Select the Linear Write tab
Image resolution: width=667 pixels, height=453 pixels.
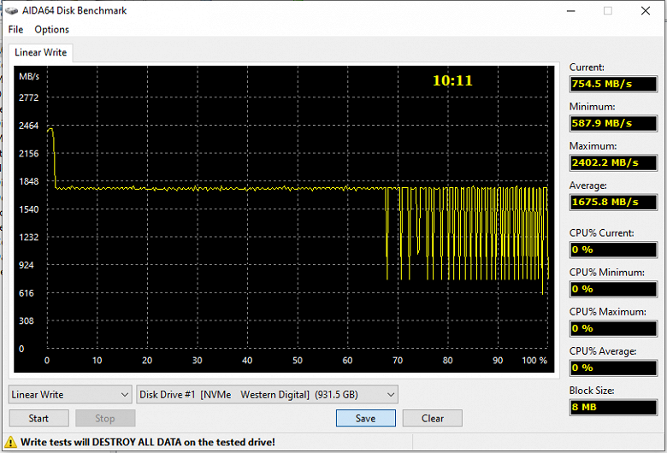[40, 52]
